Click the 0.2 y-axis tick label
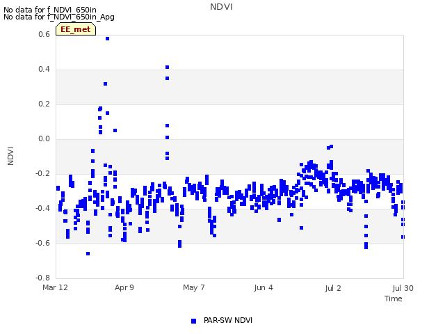The height and width of the screenshot is (334, 445). coord(44,104)
